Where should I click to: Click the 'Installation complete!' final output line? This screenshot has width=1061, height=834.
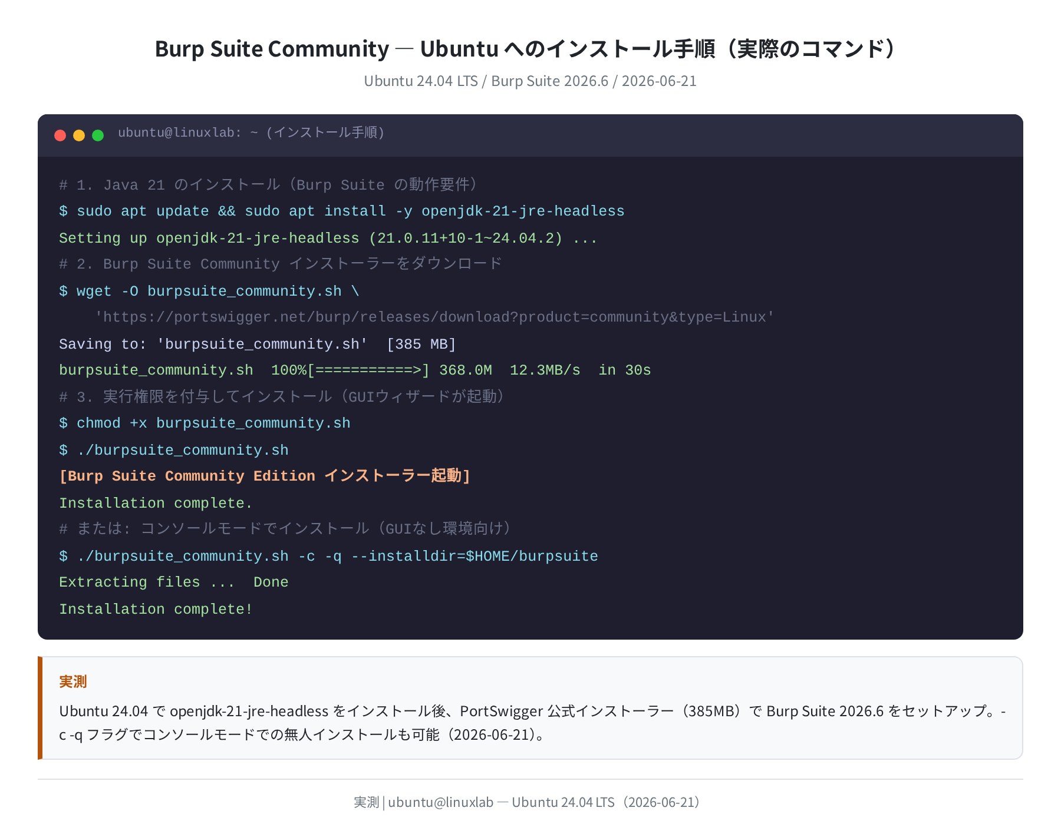[x=156, y=609]
